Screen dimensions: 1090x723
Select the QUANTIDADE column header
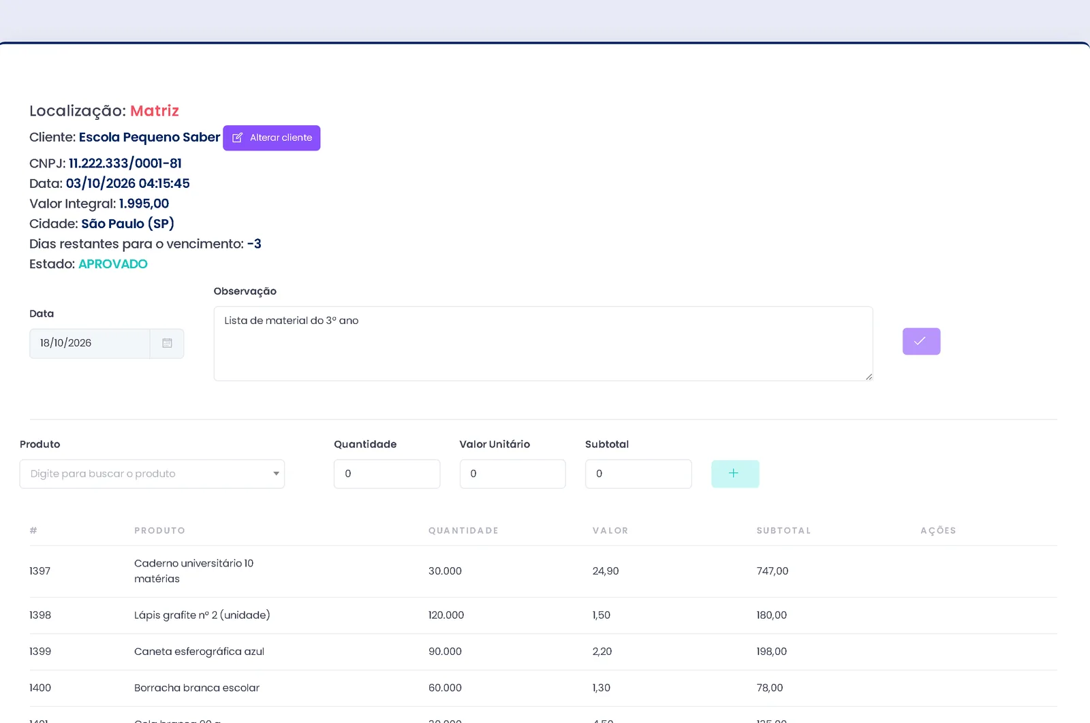(463, 530)
